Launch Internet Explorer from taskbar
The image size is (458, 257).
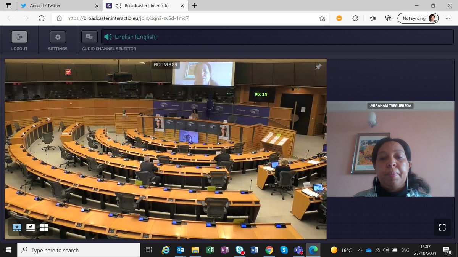166,250
